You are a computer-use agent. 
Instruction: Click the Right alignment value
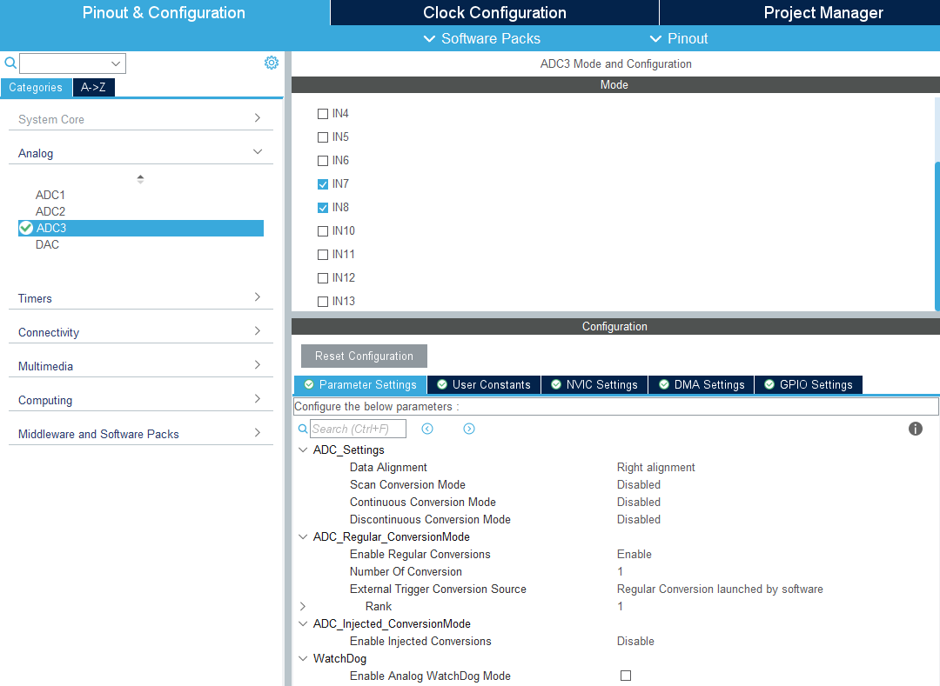pyautogui.click(x=656, y=467)
